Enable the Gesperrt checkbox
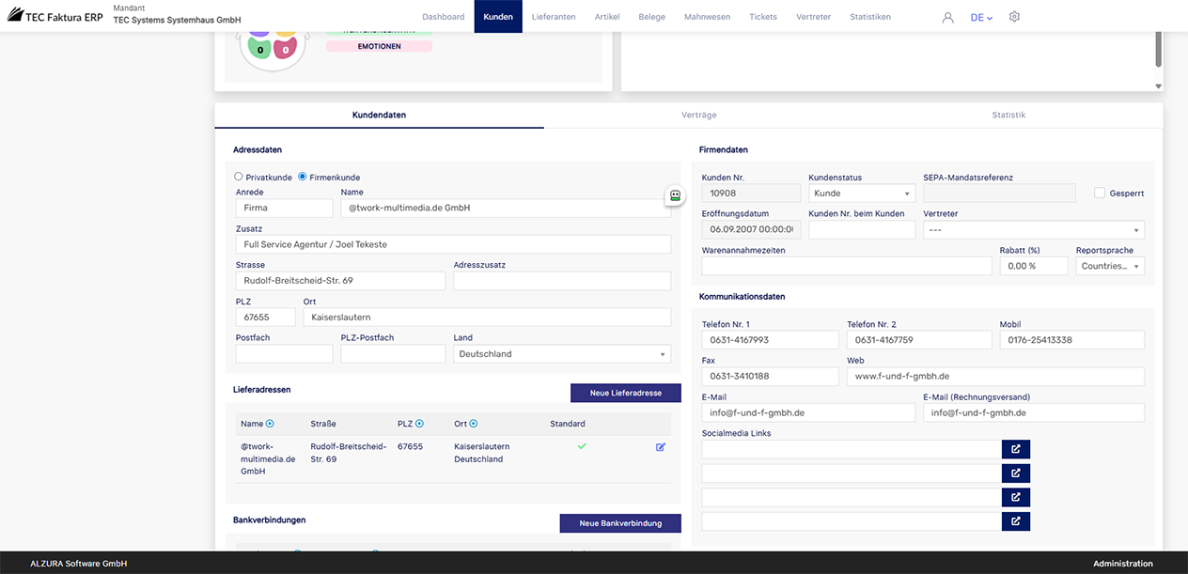Screen dimensions: 1188x574 tap(1100, 193)
